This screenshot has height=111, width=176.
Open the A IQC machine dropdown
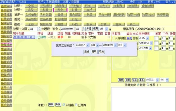pyautogui.click(x=144, y=38)
